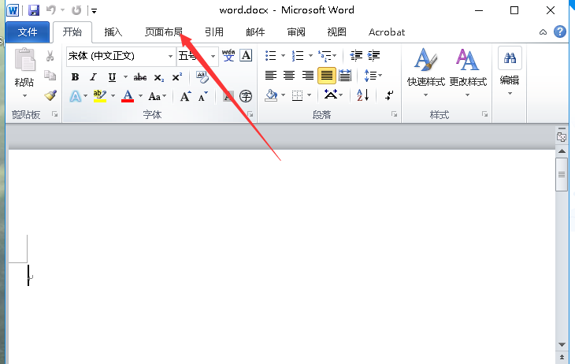Click the 粘贴 (Paste) button
Viewport: 575px width, 364px height.
[24, 68]
